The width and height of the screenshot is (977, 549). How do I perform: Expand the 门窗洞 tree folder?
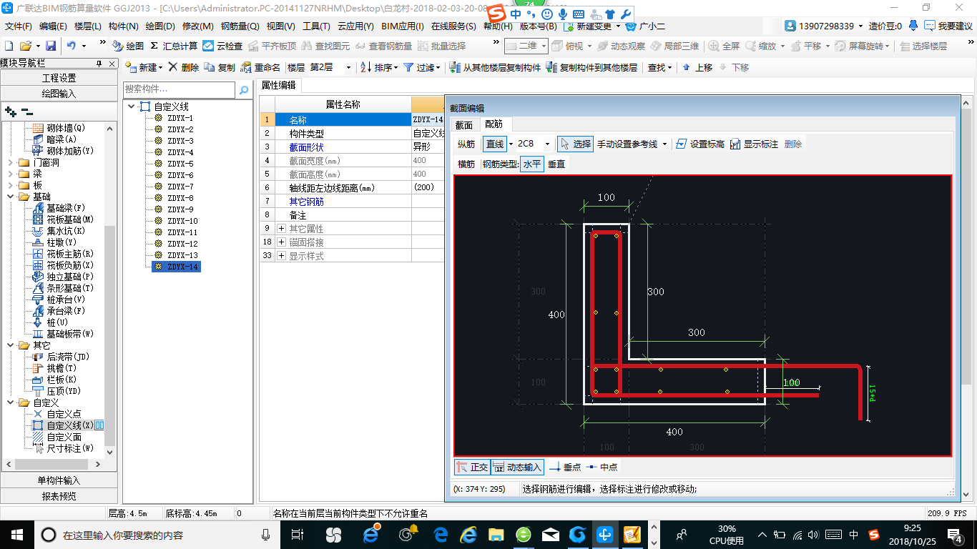tap(11, 162)
